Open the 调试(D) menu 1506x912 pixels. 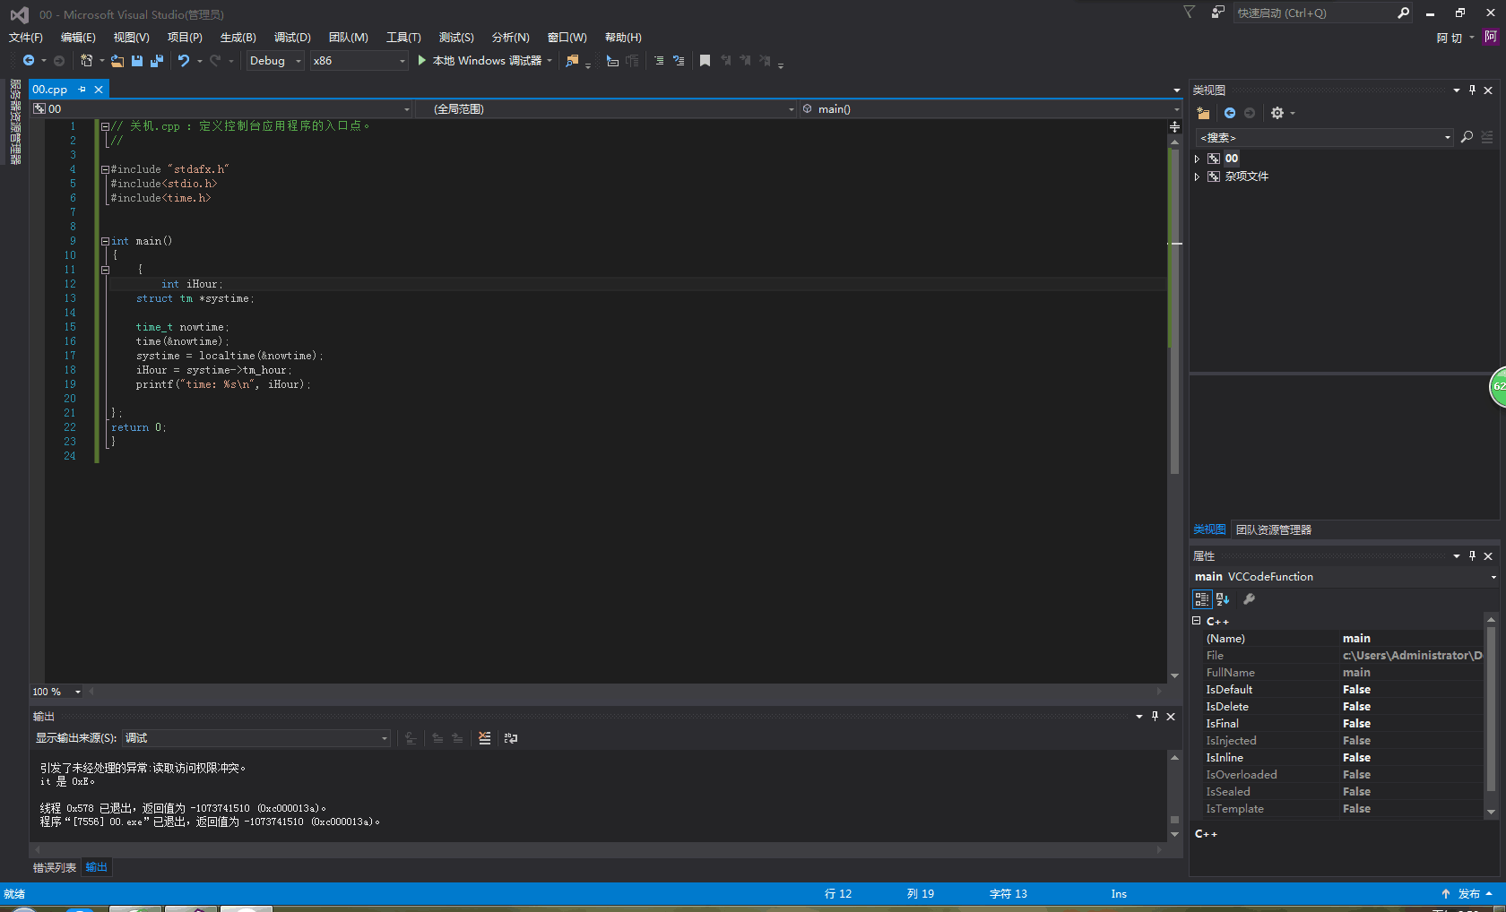point(292,38)
